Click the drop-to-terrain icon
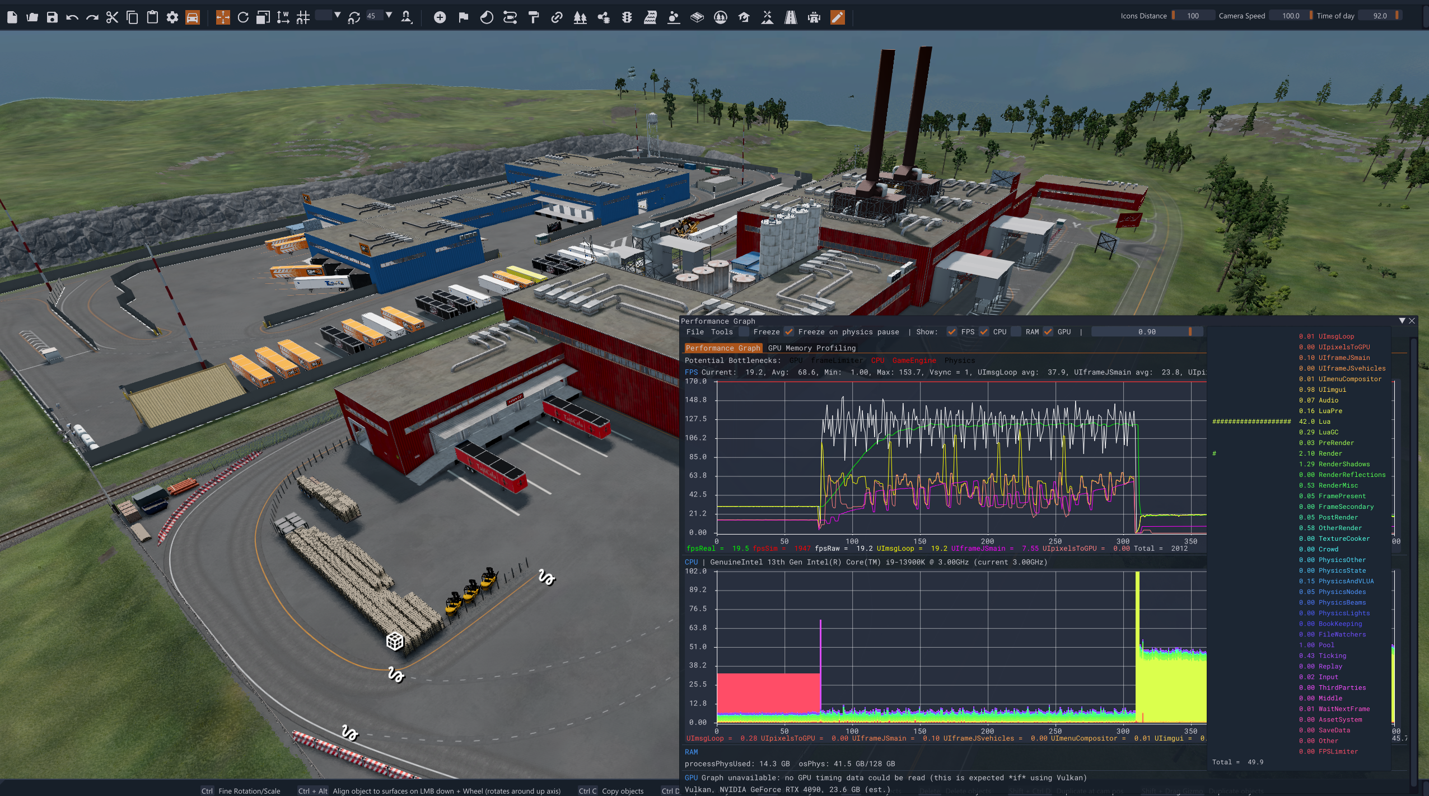The height and width of the screenshot is (796, 1429). pos(407,17)
